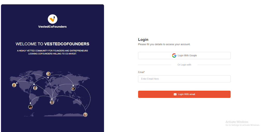
Task: Click the Google G icon
Action: pyautogui.click(x=174, y=55)
